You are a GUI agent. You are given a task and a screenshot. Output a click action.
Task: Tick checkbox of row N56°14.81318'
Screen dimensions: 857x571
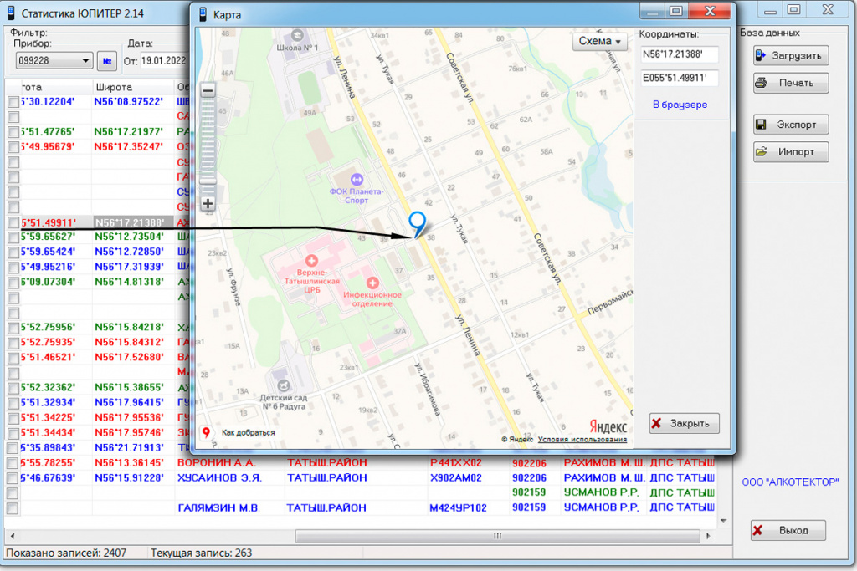(x=13, y=283)
